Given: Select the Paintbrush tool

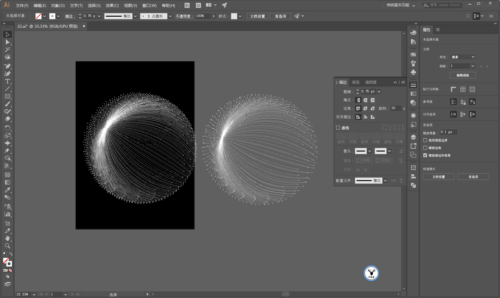Looking at the screenshot, I should click(8, 104).
